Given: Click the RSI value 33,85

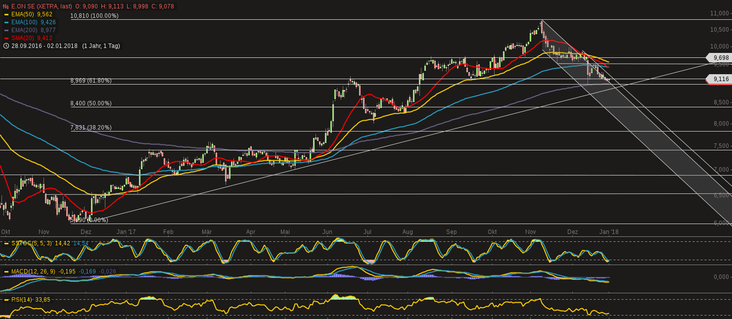Looking at the screenshot, I should click(x=44, y=300).
